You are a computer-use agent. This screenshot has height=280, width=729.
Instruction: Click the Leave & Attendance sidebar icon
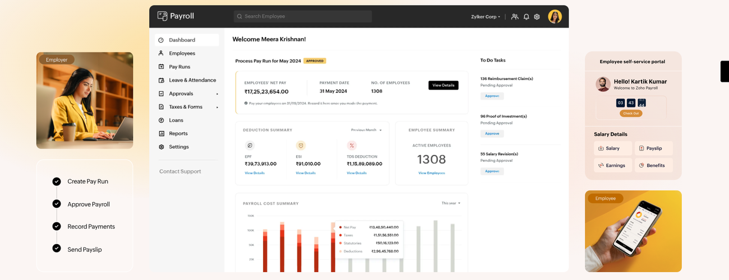pyautogui.click(x=161, y=80)
